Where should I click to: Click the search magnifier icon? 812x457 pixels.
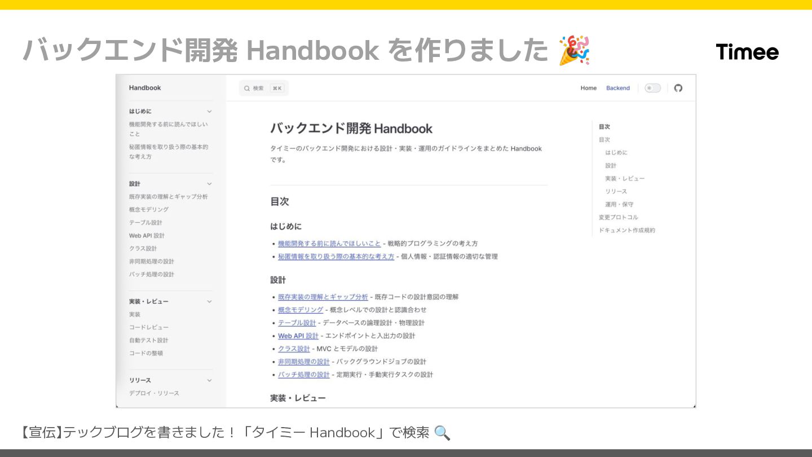click(x=247, y=88)
